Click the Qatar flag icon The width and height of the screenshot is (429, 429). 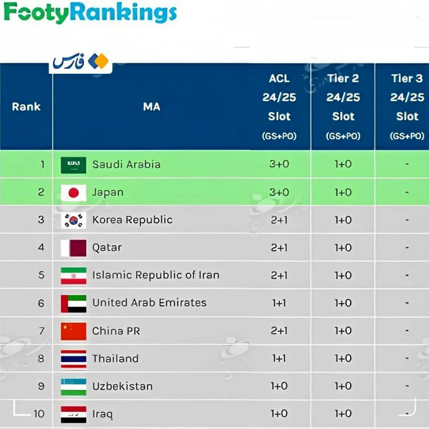tap(73, 248)
